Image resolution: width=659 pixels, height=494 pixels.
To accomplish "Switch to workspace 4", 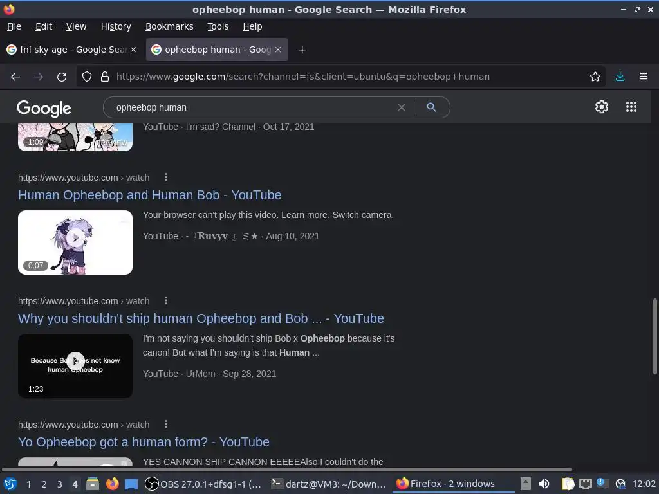I will click(x=75, y=484).
